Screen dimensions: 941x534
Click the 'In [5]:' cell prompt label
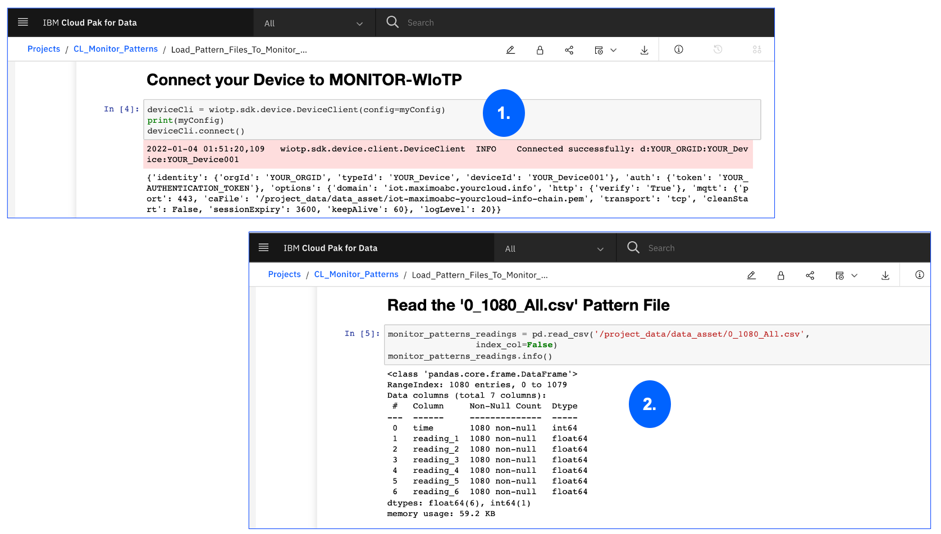pyautogui.click(x=362, y=333)
